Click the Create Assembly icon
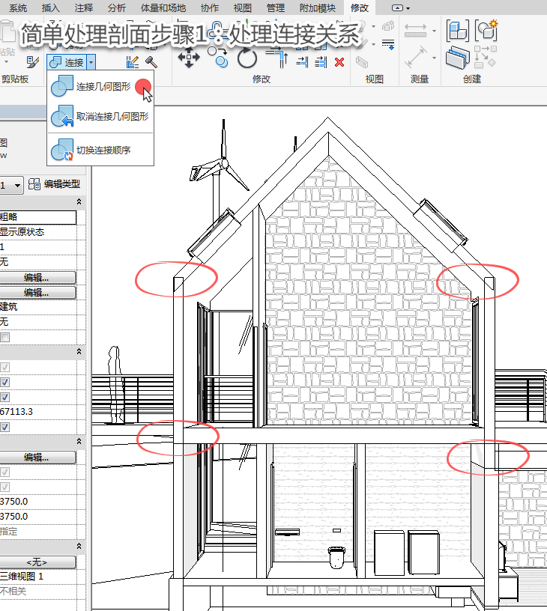The width and height of the screenshot is (547, 611). point(458,31)
